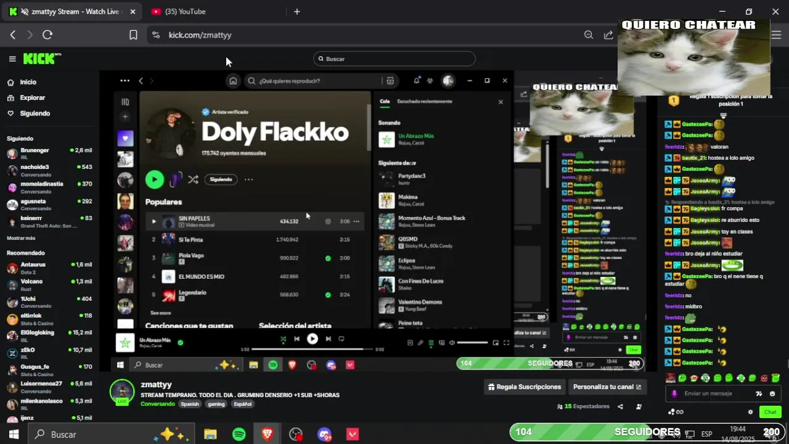Screen dimensions: 789x444
Task: Click the Spanish tag under stream title
Action: click(190, 405)
